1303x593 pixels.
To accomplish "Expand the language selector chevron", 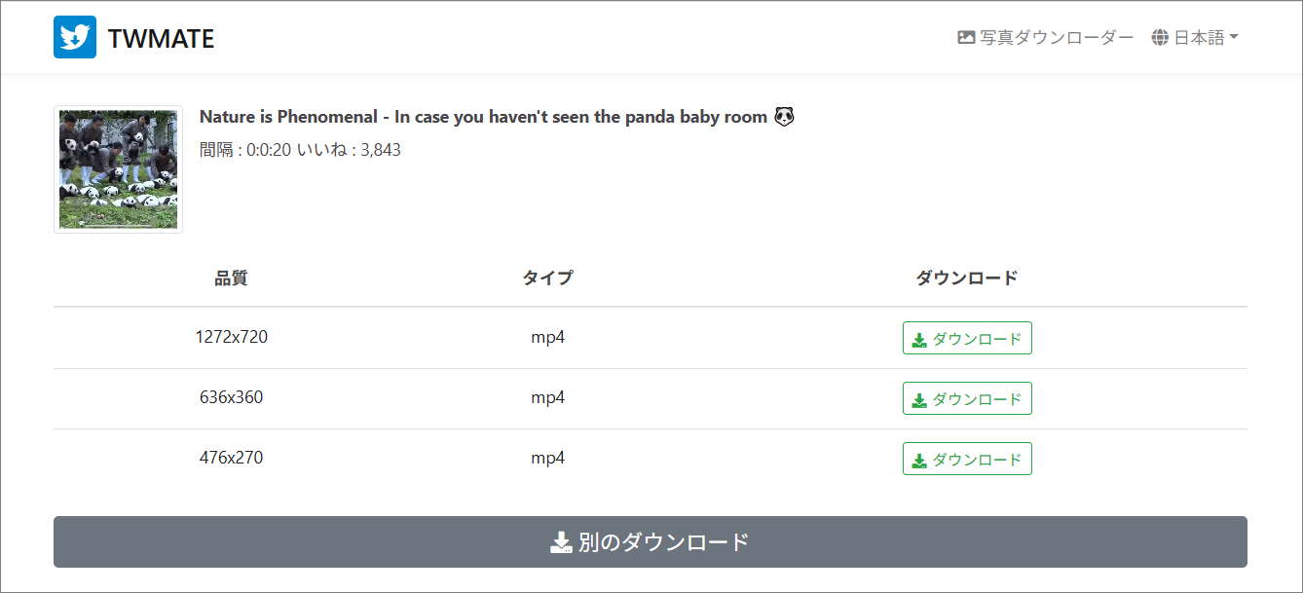I will (x=1234, y=36).
